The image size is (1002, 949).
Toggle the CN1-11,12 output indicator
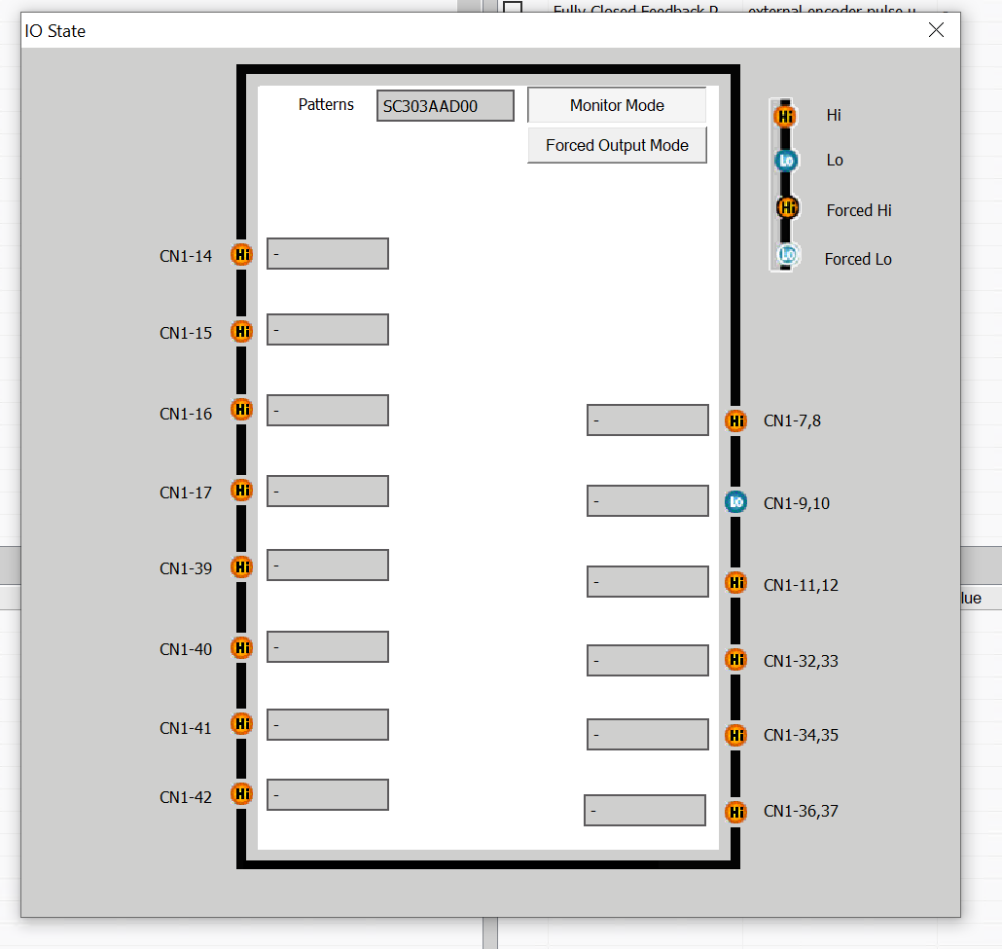(736, 583)
